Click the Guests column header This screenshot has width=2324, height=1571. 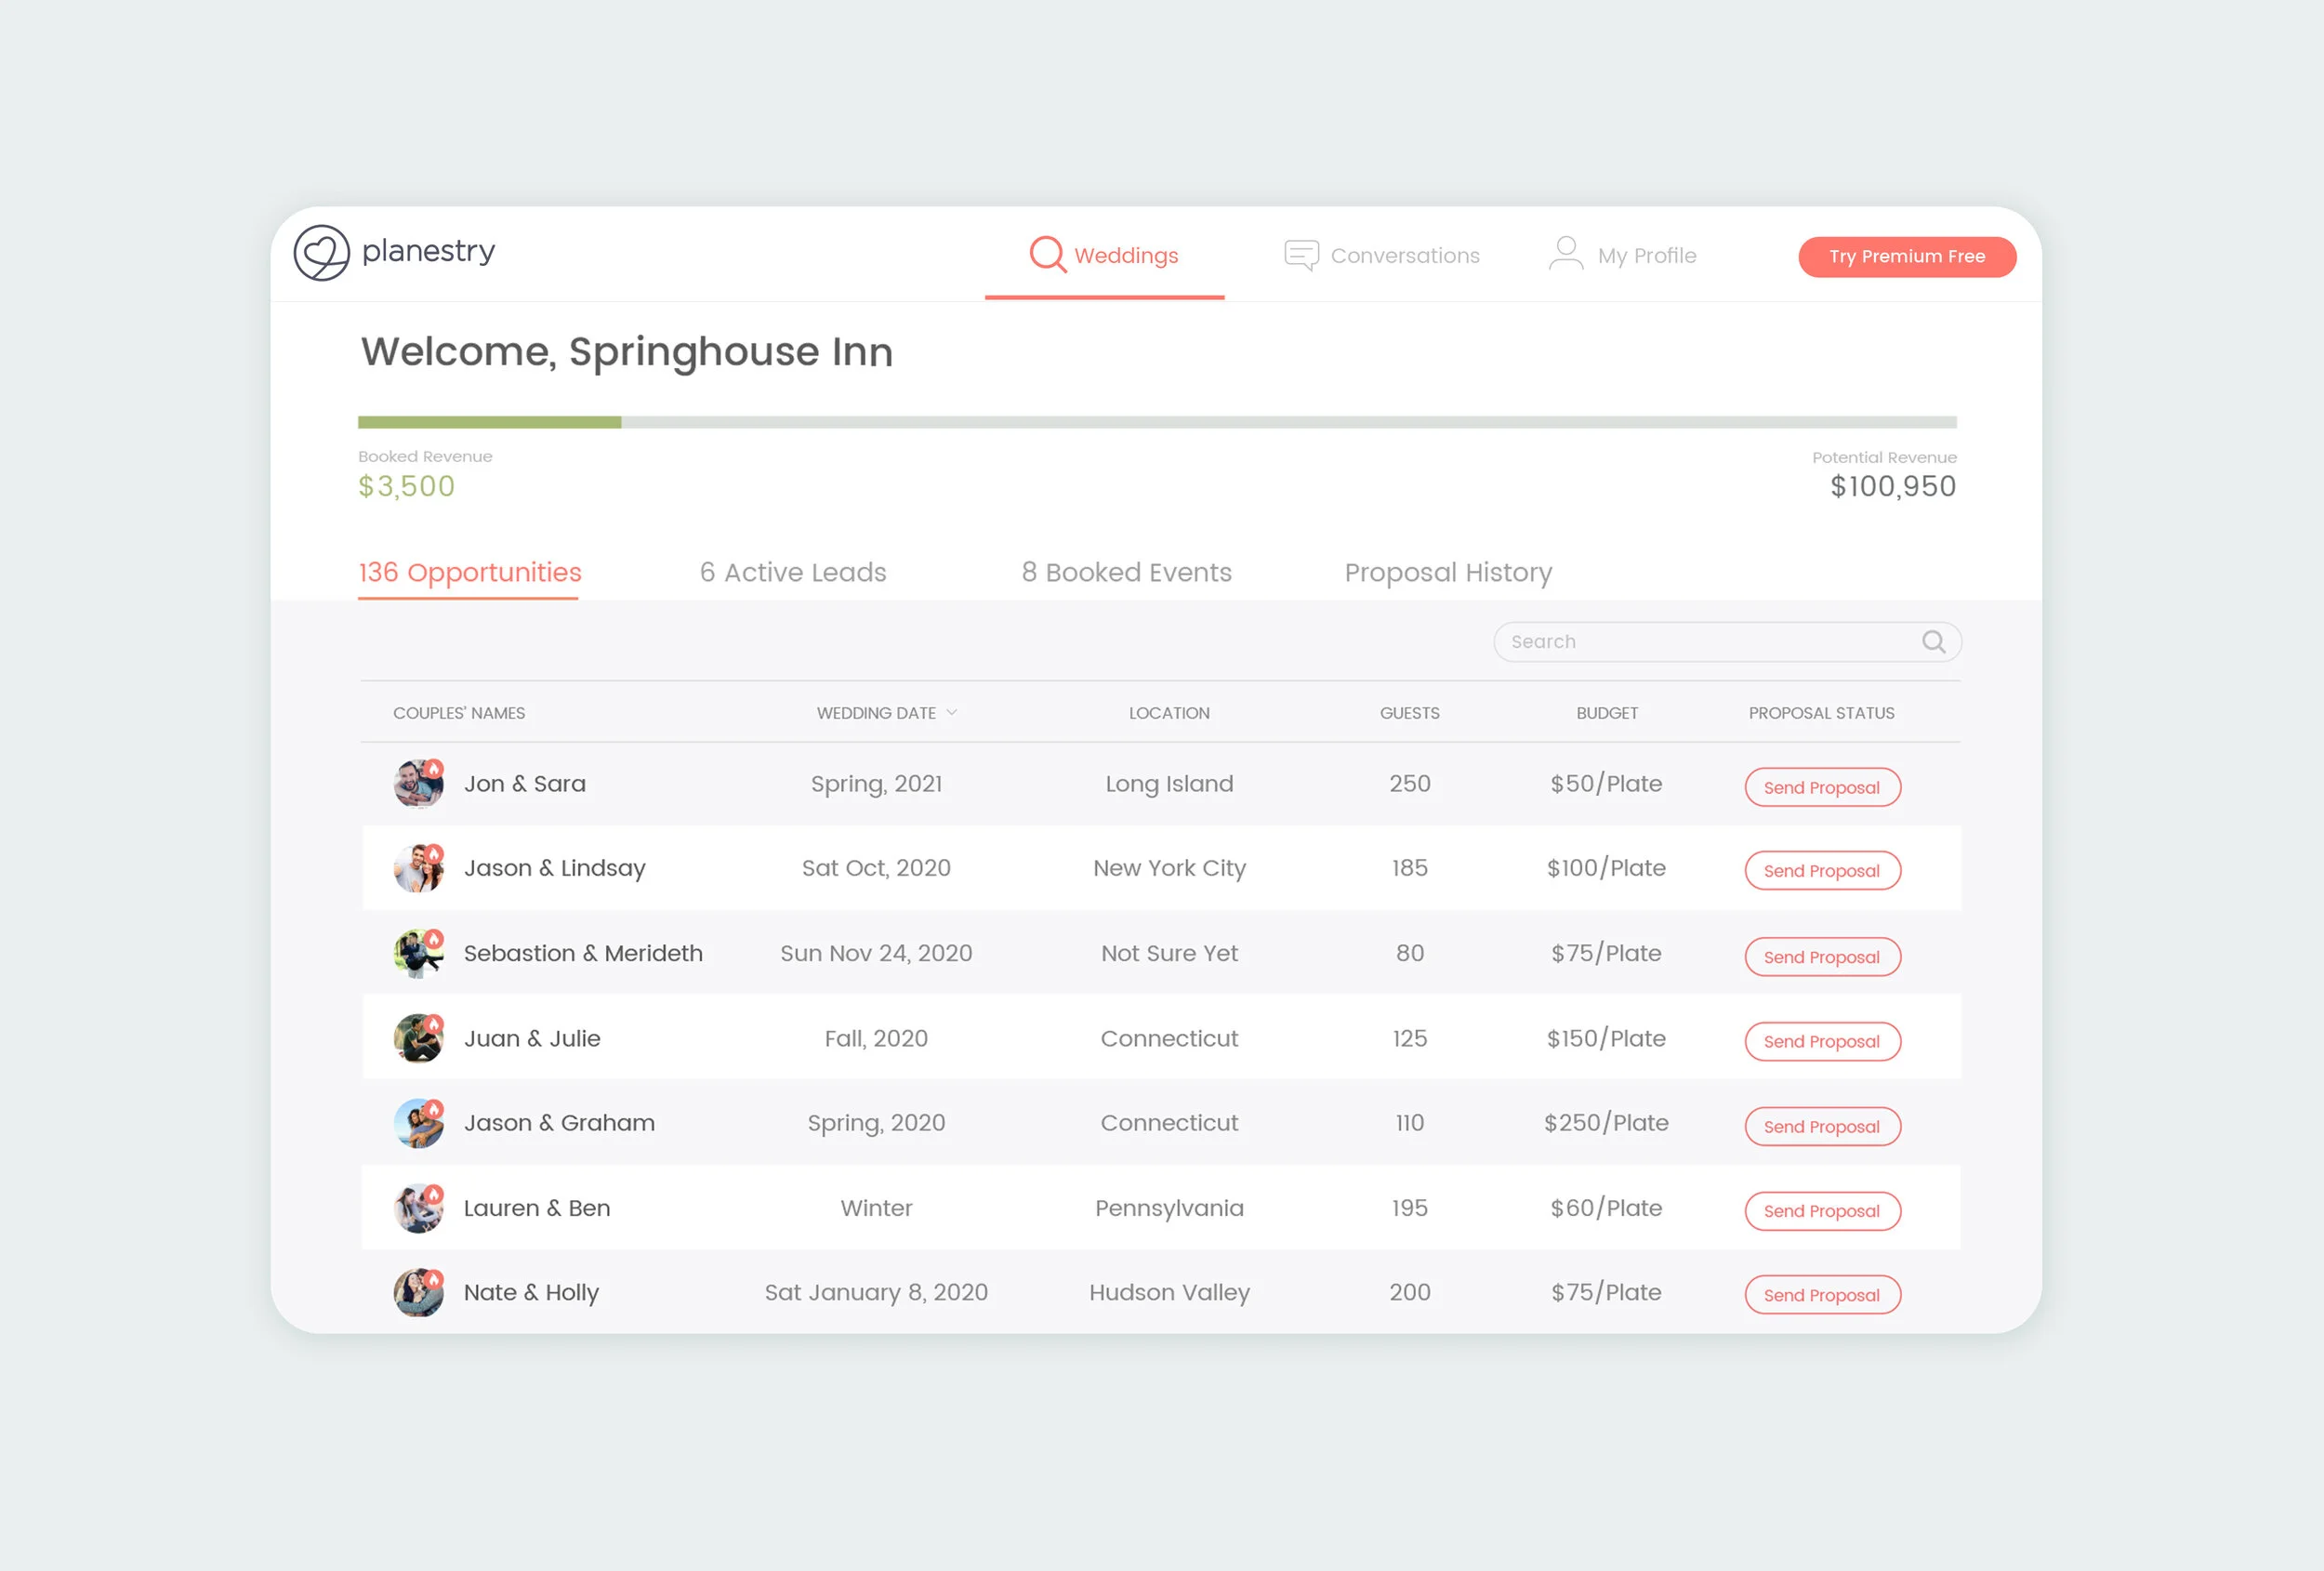(1409, 713)
